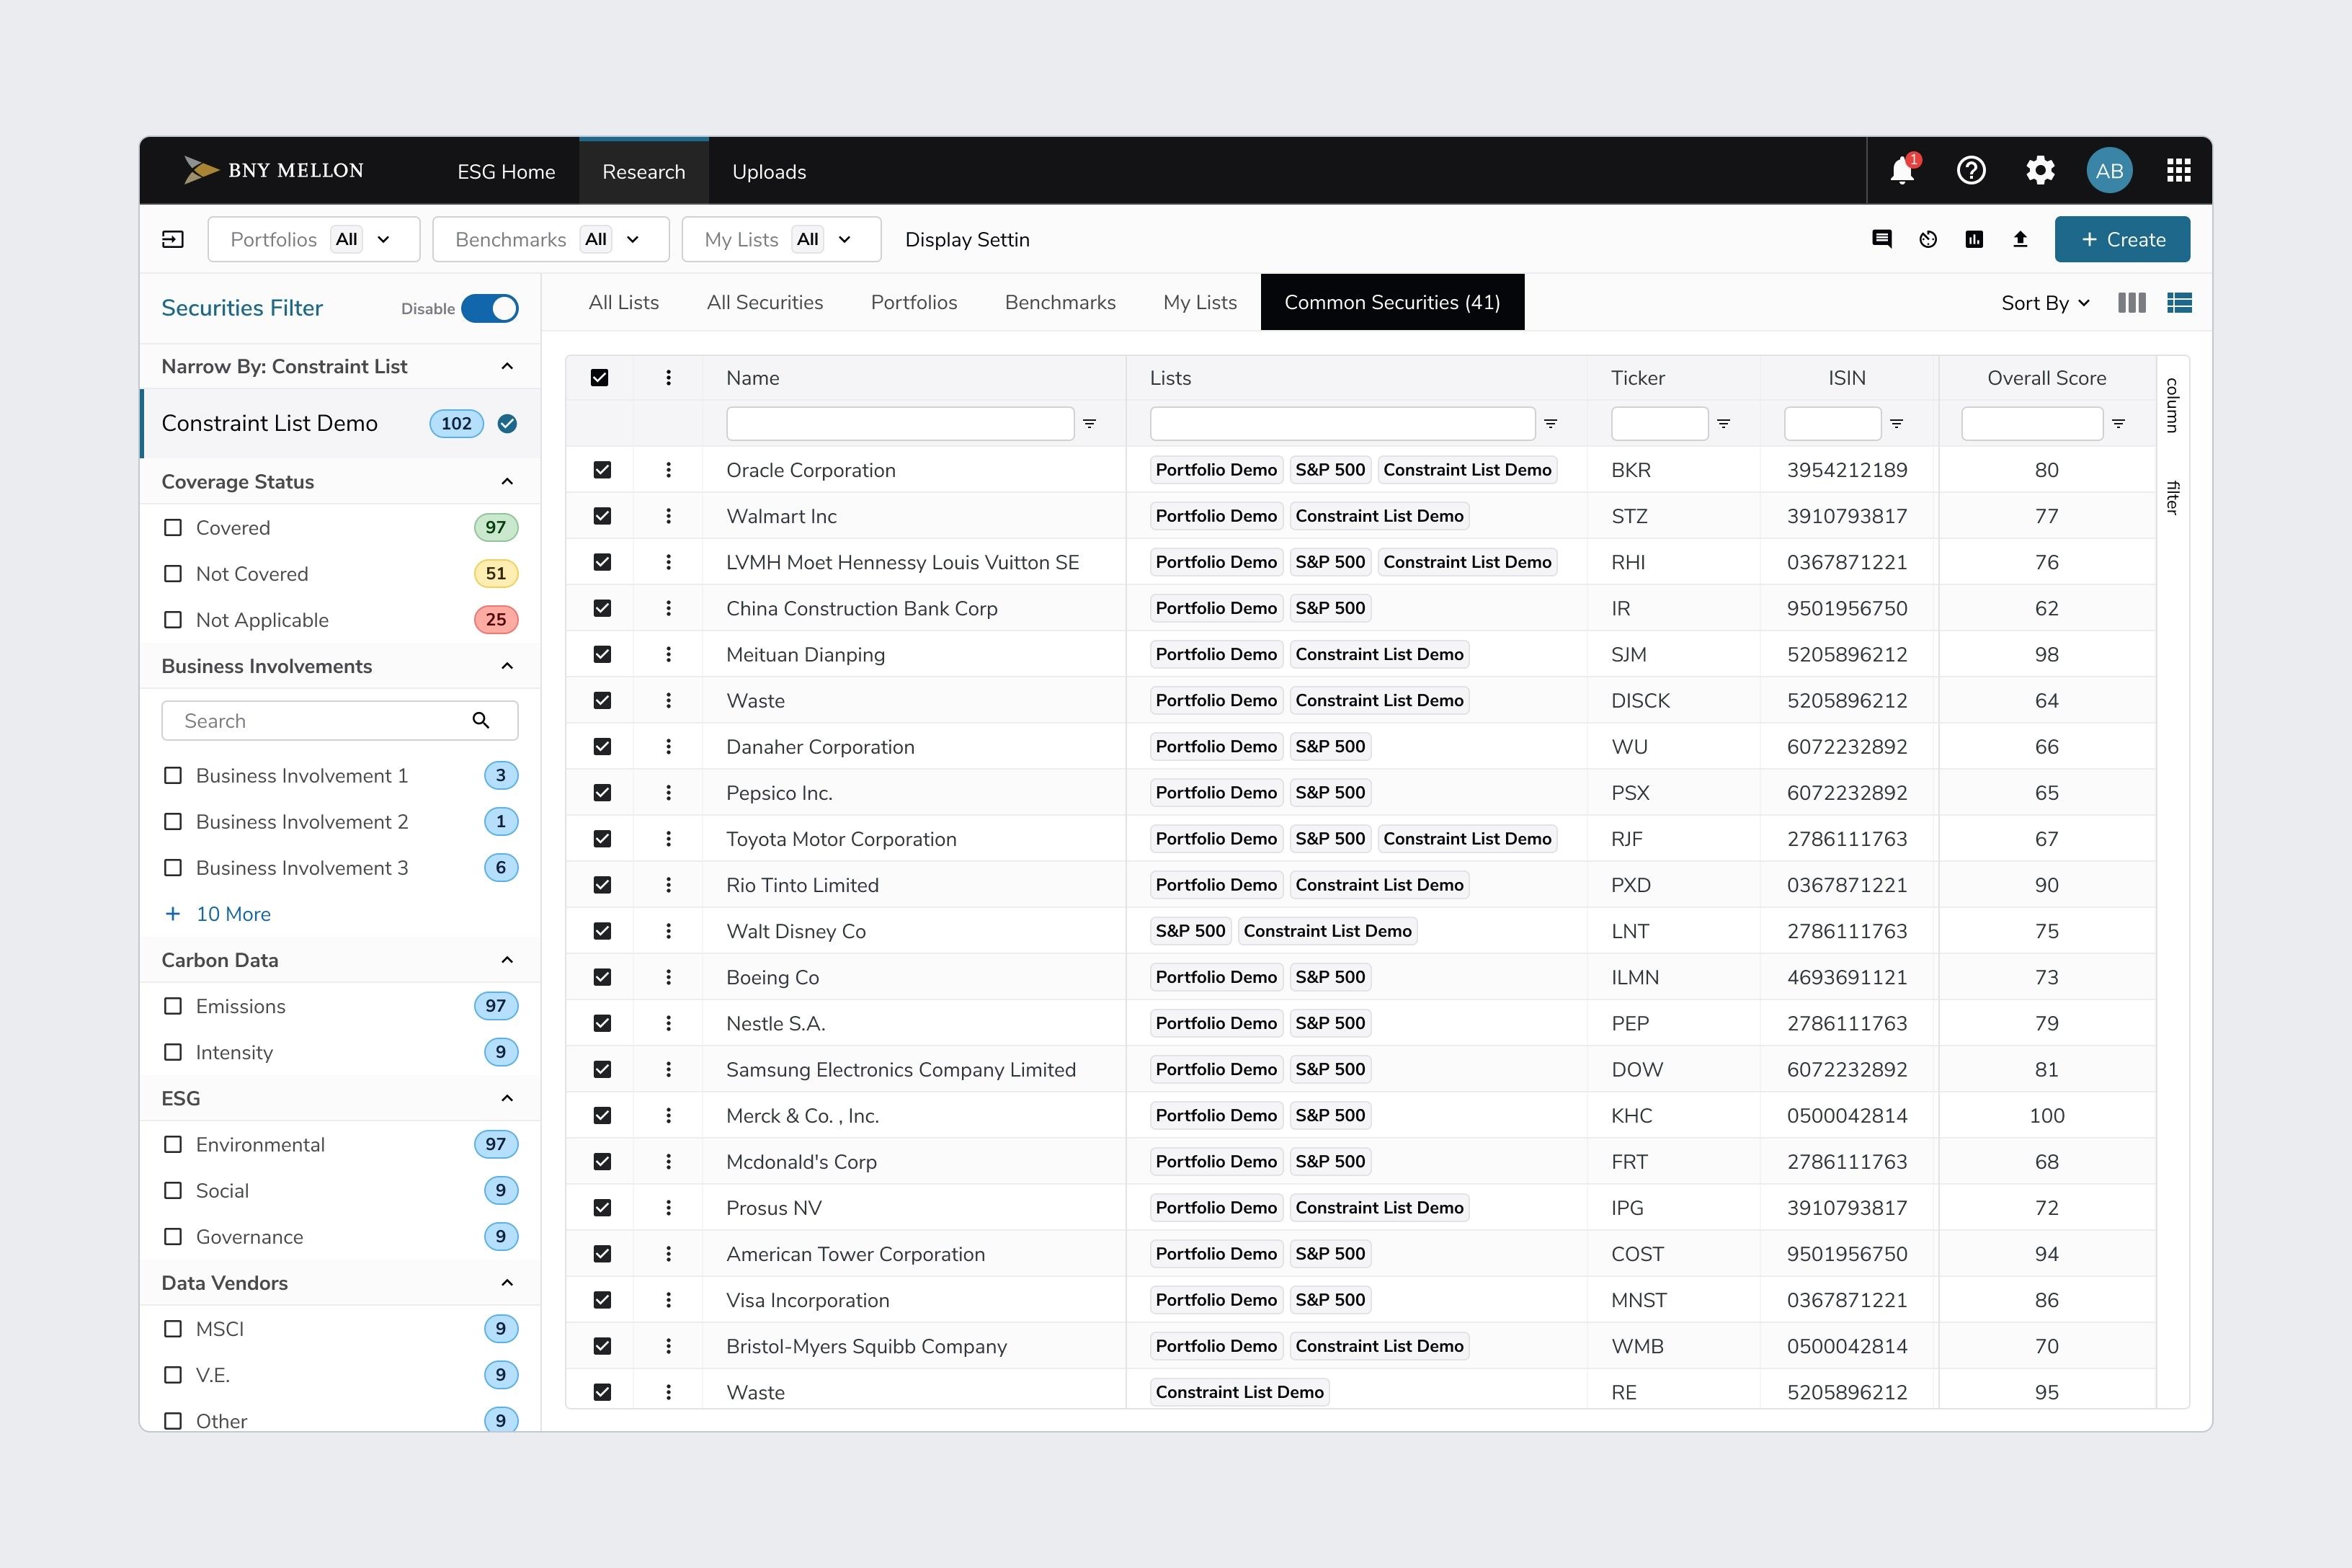Open the Benchmarks dropdown
Screen dimensions: 2352x1568
coord(551,239)
